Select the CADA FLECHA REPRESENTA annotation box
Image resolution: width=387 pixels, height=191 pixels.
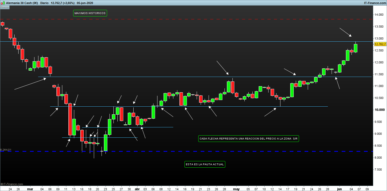point(249,138)
